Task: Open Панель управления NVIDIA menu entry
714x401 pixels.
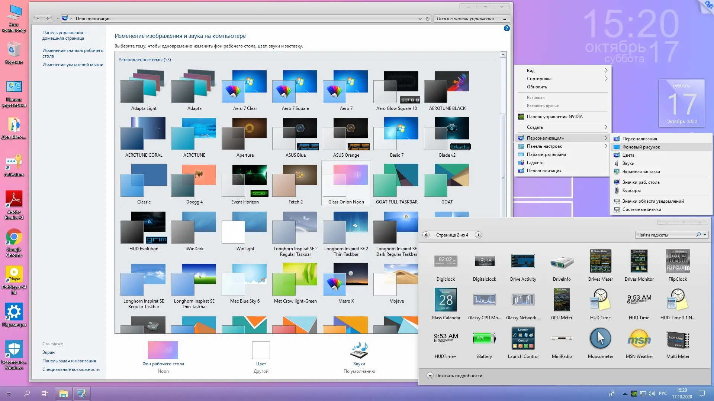Action: [554, 117]
